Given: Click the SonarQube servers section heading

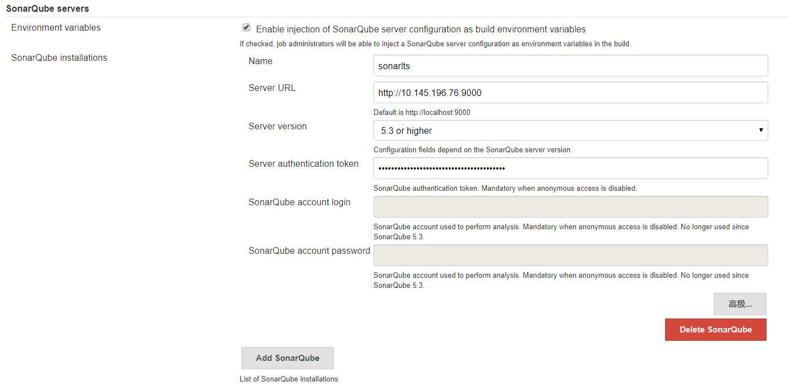Looking at the screenshot, I should [x=47, y=8].
